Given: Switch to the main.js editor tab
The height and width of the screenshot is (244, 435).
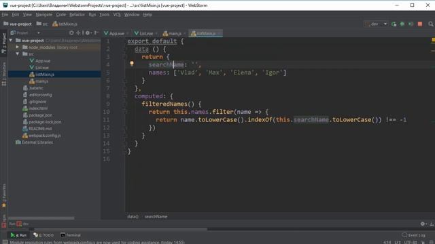Looking at the screenshot, I should tap(175, 33).
